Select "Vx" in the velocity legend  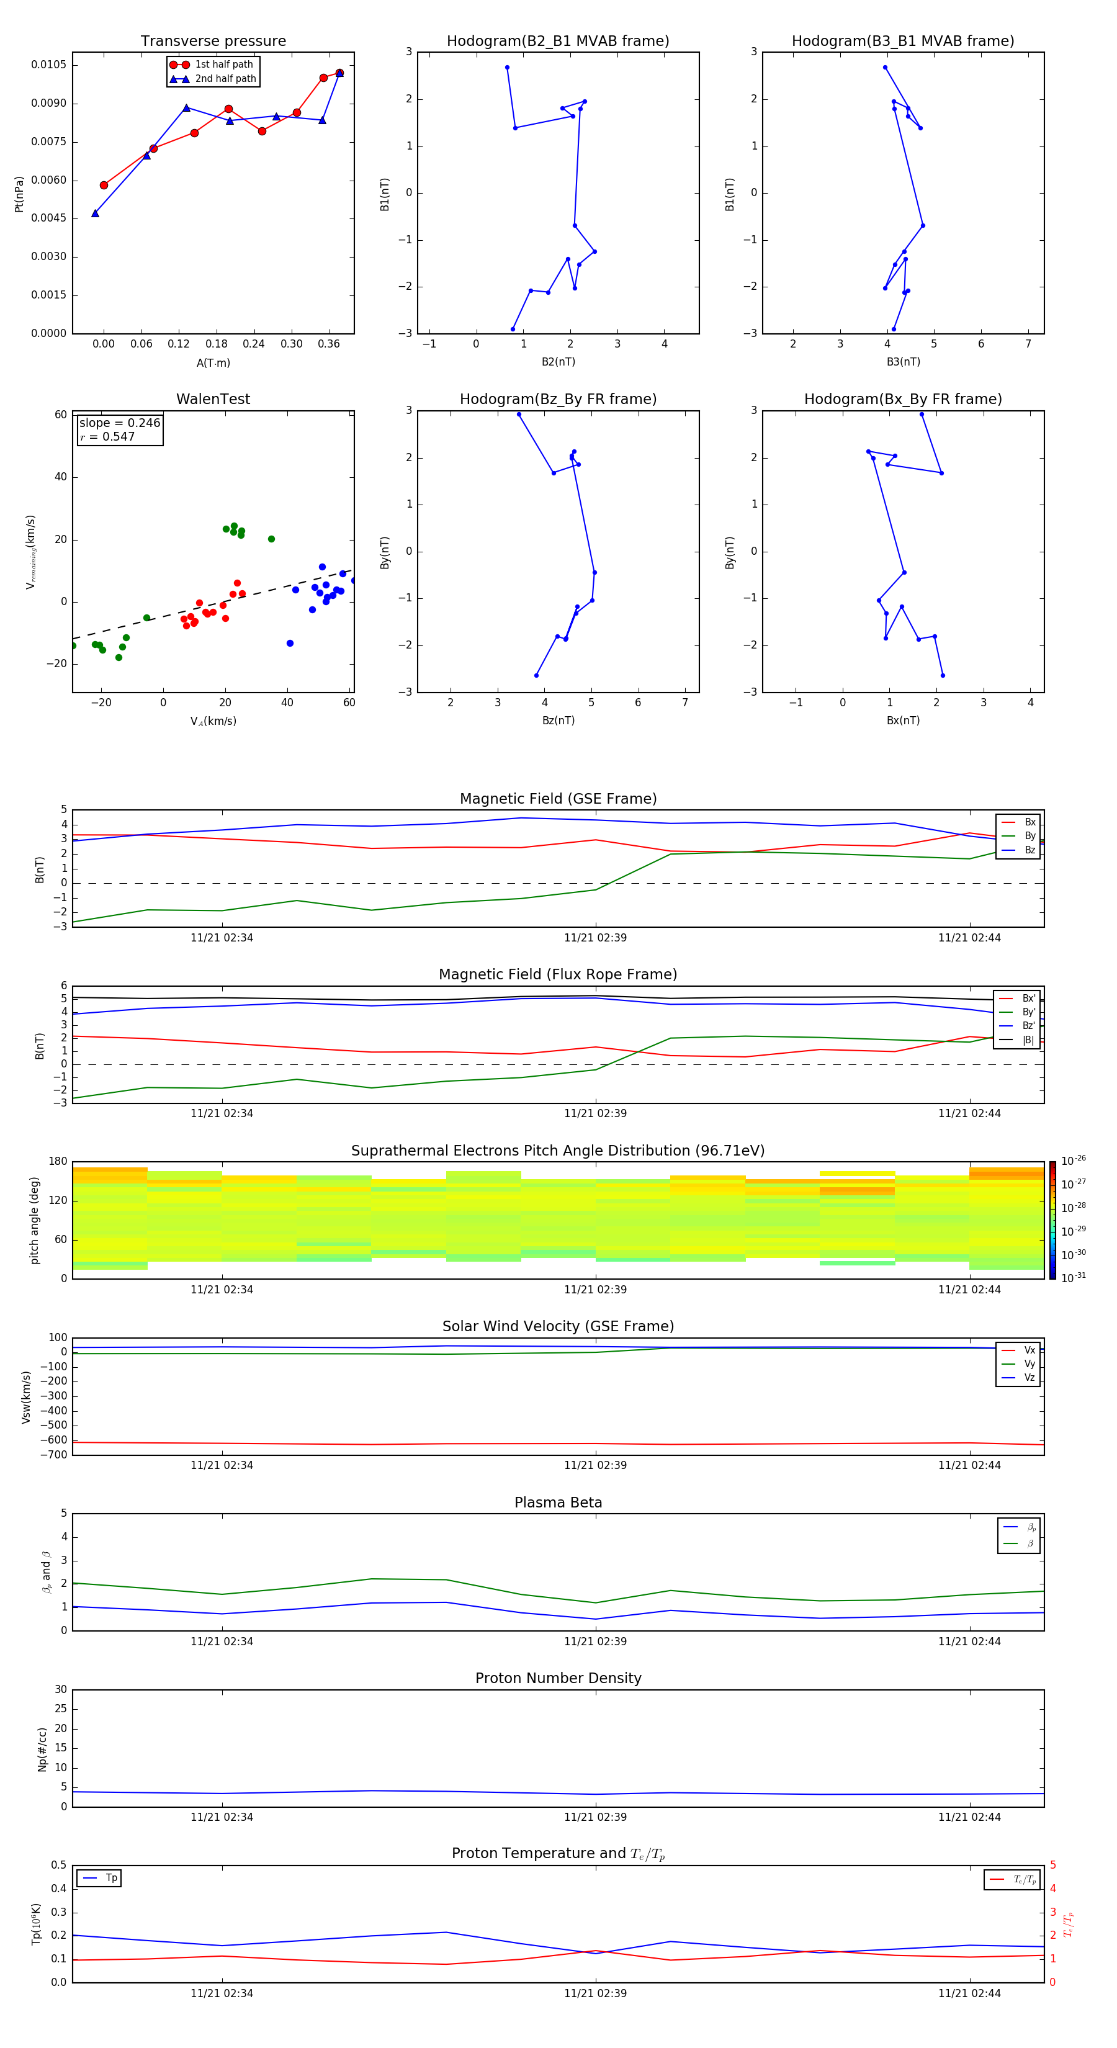pyautogui.click(x=1018, y=1351)
